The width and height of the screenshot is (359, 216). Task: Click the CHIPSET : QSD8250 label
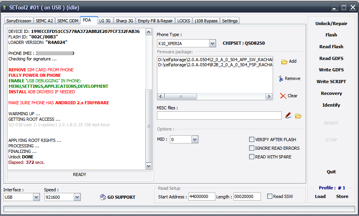244,43
